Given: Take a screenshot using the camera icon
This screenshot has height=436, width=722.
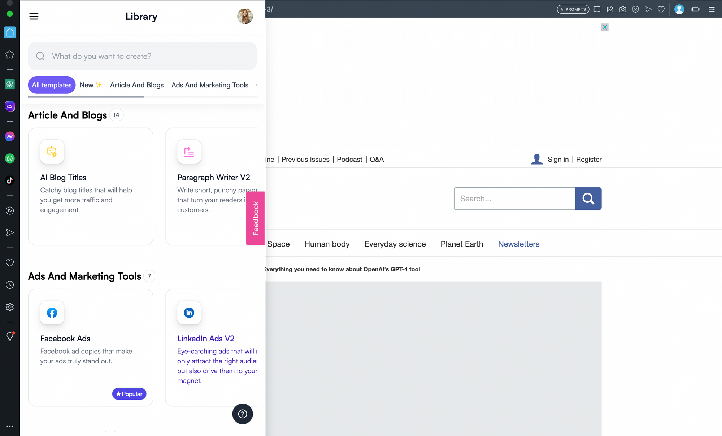Looking at the screenshot, I should (x=623, y=9).
